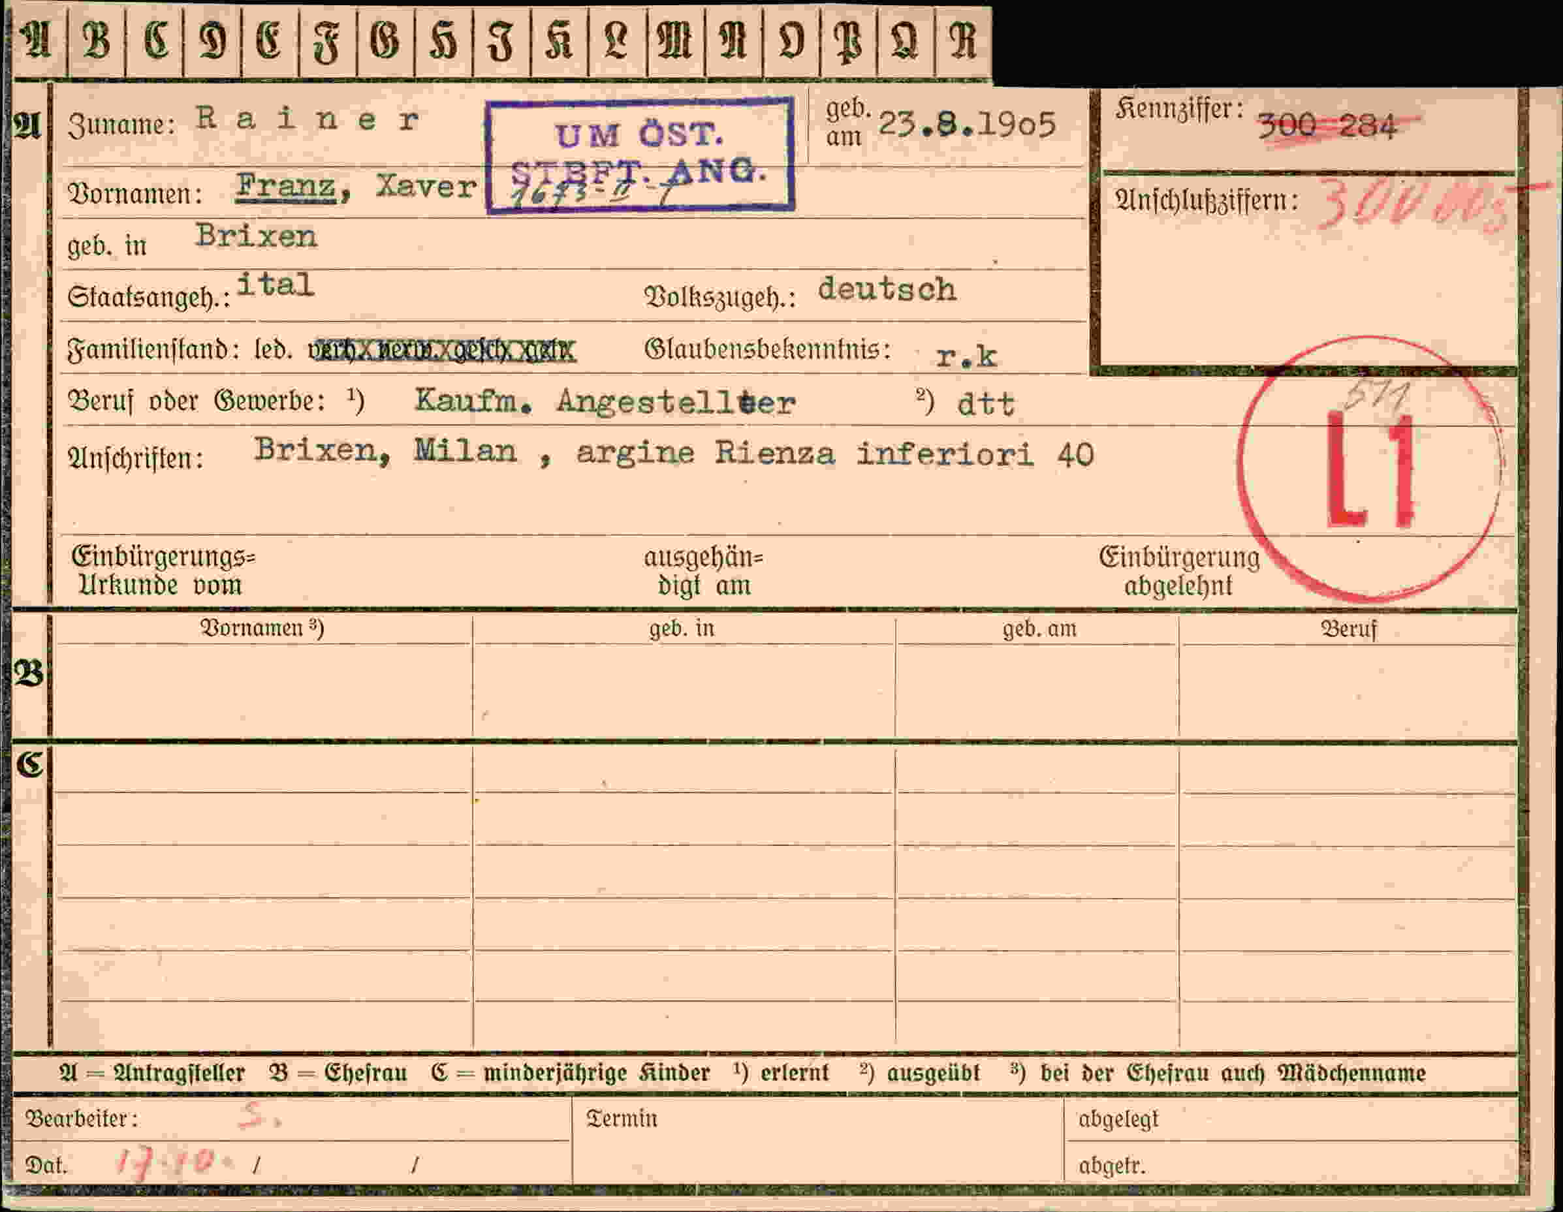Click the crossed-out Kennziffer 300 284

[x=1327, y=126]
